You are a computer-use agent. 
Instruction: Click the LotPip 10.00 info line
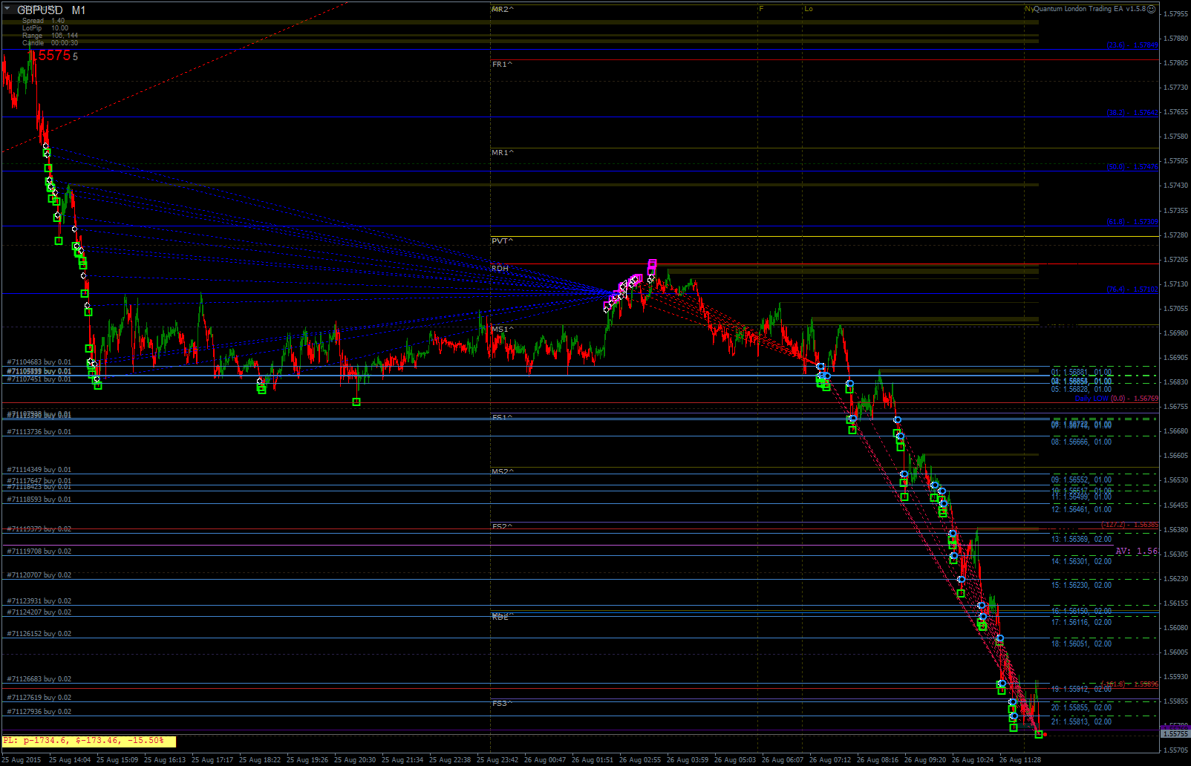45,28
